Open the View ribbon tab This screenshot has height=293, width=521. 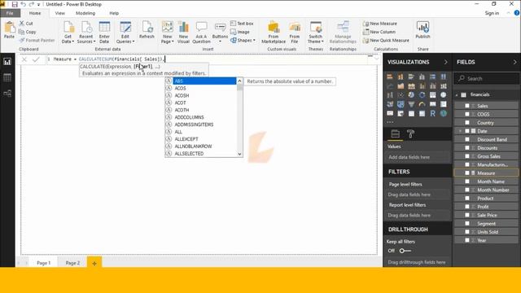59,13
